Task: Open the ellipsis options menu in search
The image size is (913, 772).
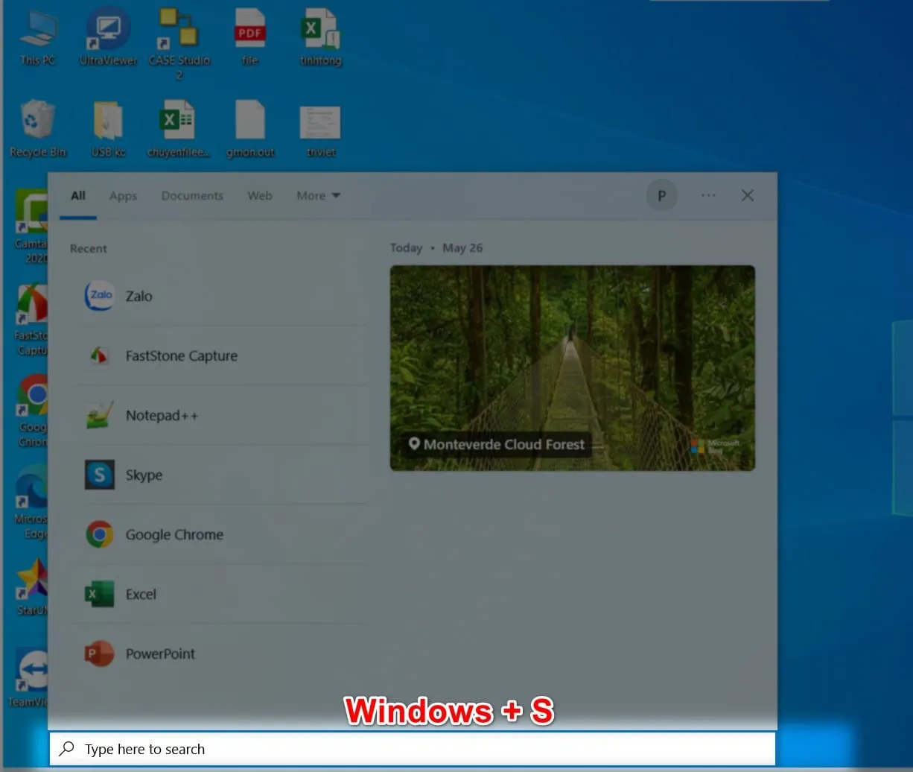Action: coord(708,195)
